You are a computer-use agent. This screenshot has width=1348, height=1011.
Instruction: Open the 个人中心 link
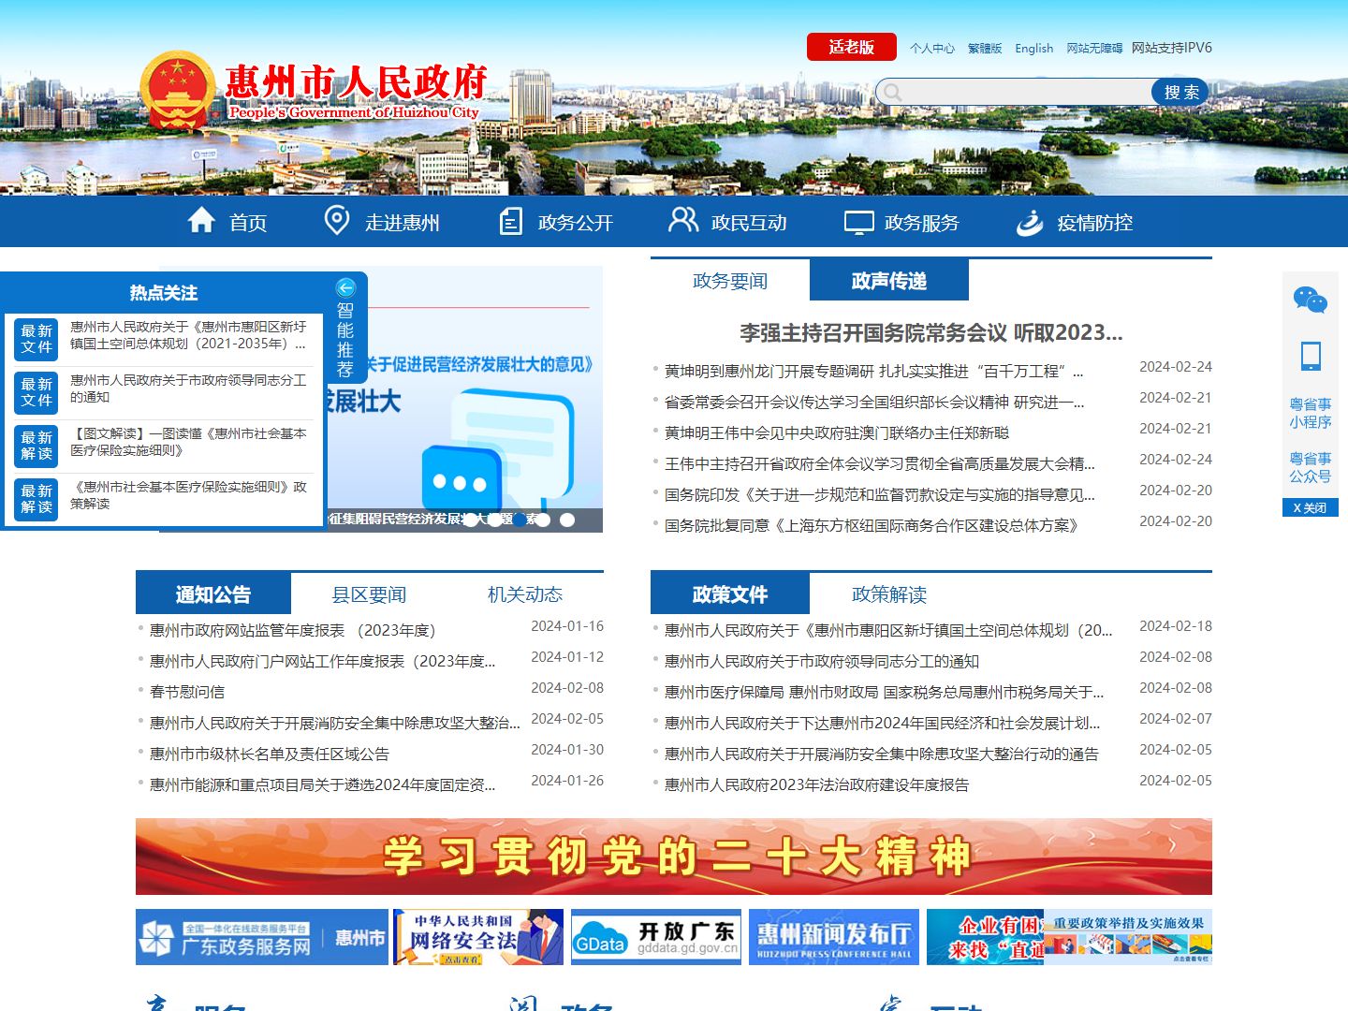tap(932, 48)
